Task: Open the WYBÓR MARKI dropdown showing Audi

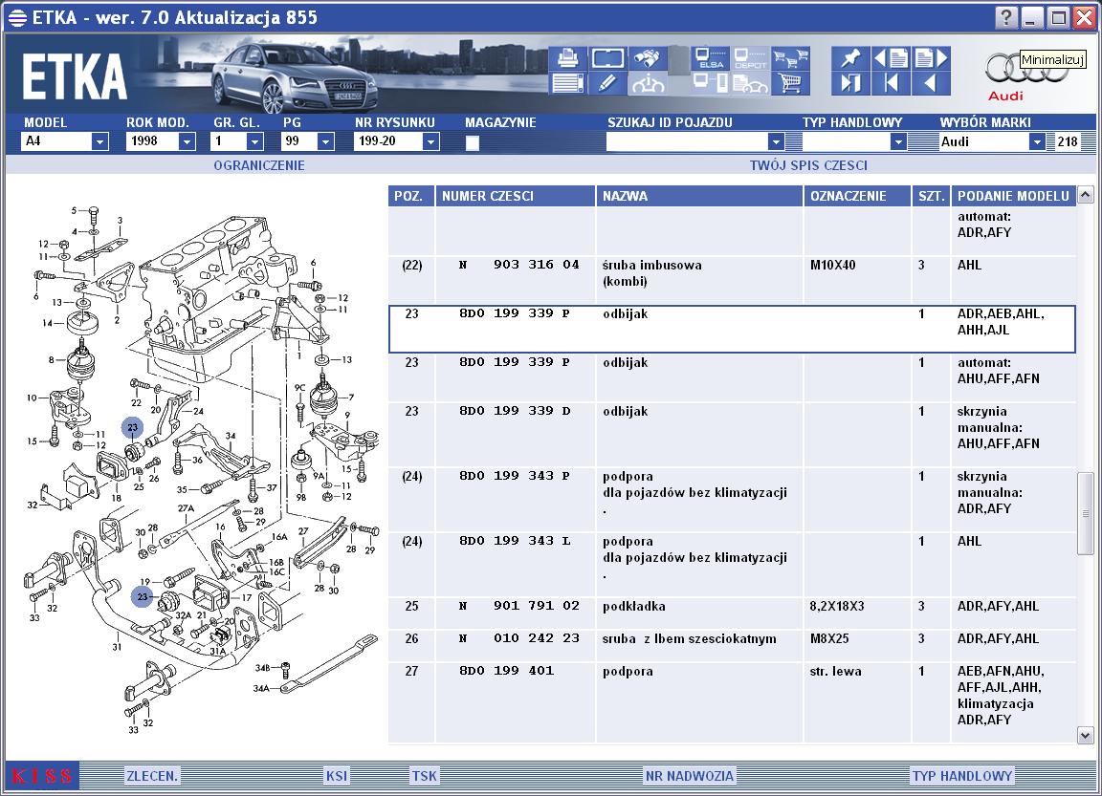Action: (1037, 141)
